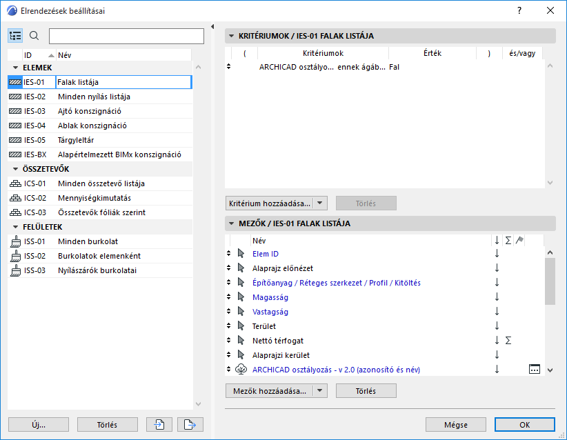Click the Új... button
This screenshot has height=440, width=567.
39,424
